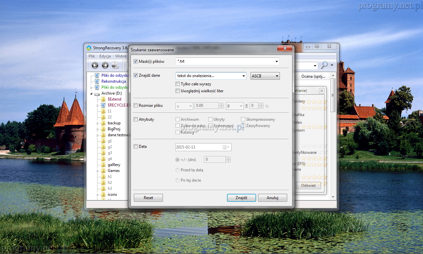The image size is (423, 254).
Task: Click the Back arrow toolbar icon
Action: (95, 65)
